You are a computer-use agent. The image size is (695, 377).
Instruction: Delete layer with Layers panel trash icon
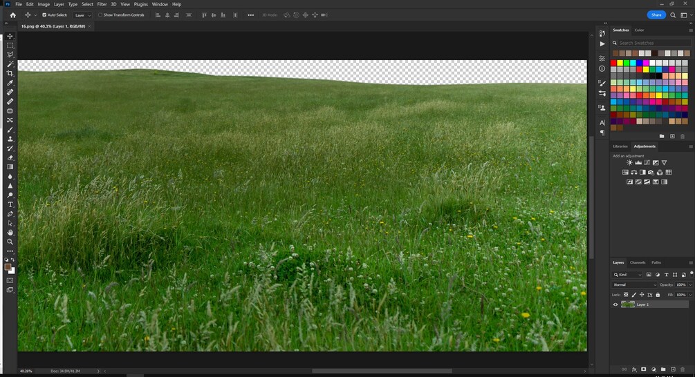(x=683, y=369)
